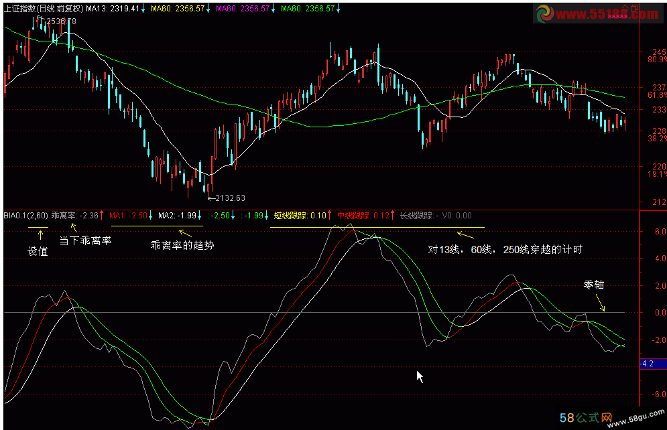Click the down arrow after MA2 -1.99
Screen dimensions: 667x430
[x=200, y=216]
